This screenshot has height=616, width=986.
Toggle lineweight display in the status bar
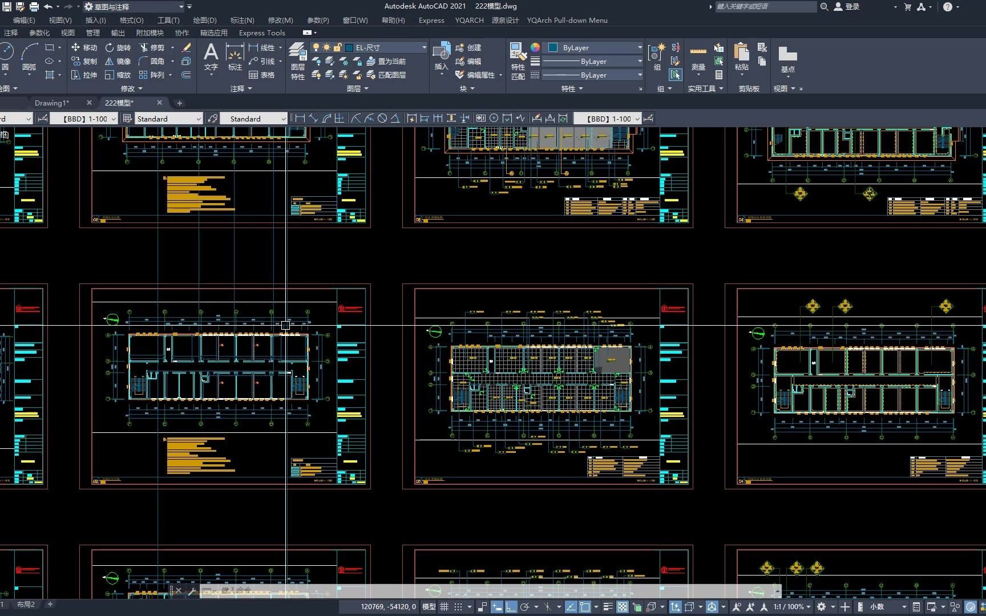point(608,607)
